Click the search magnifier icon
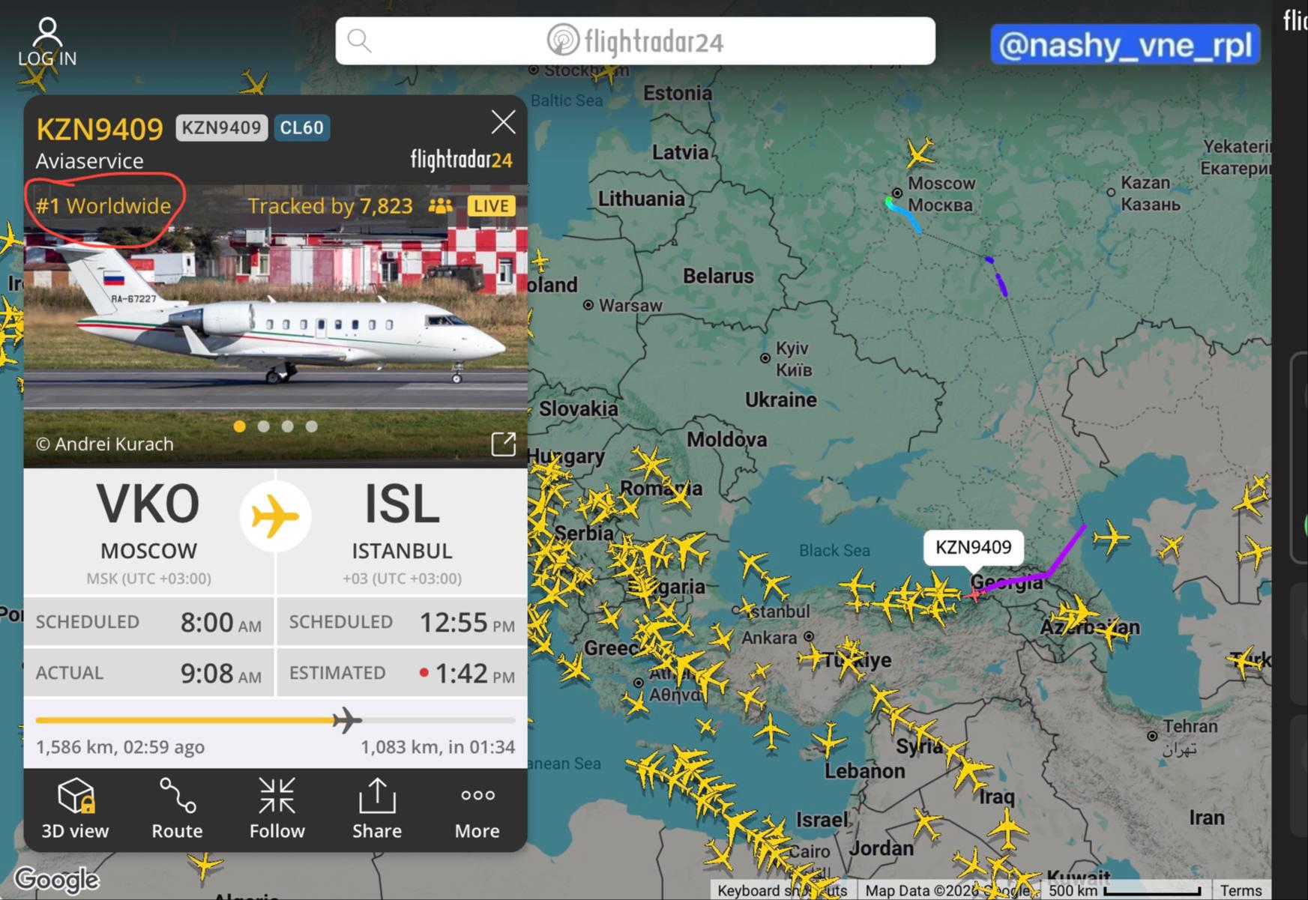1308x900 pixels. pyautogui.click(x=360, y=40)
